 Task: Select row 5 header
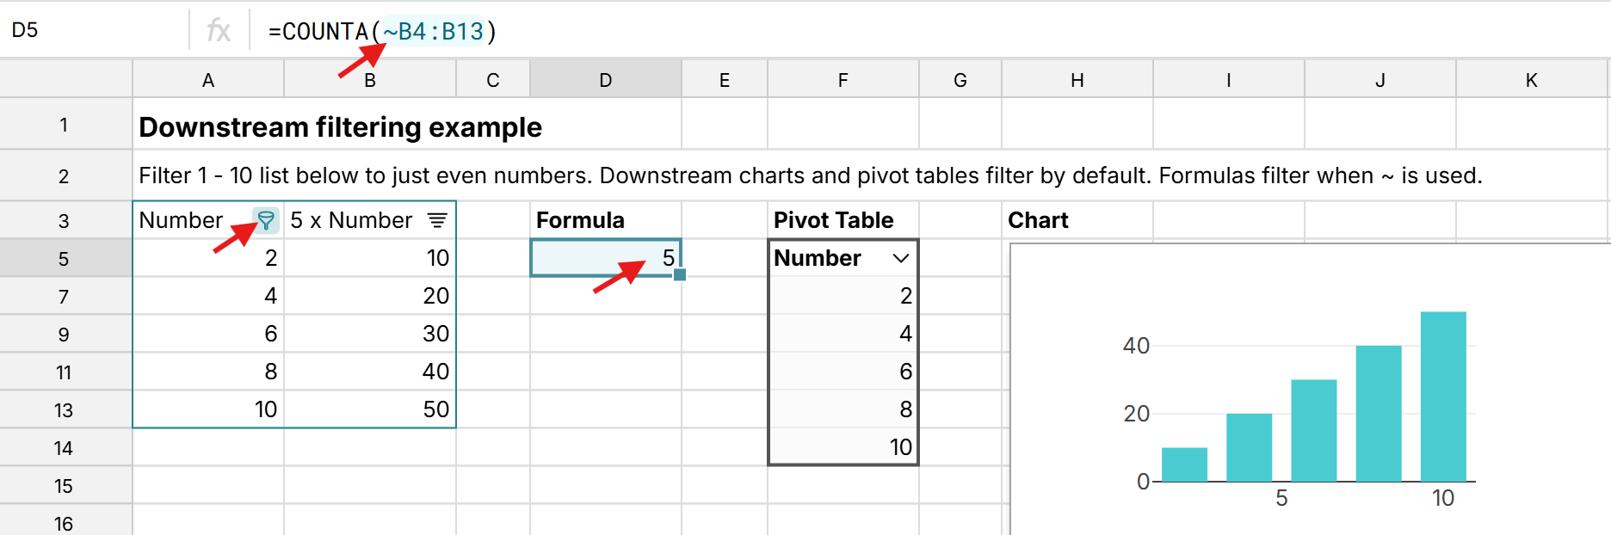(65, 258)
